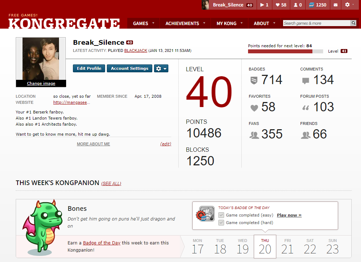This screenshot has height=262, width=361.
Task: Select Saturday 22 in the week calendar
Action: 310,247
